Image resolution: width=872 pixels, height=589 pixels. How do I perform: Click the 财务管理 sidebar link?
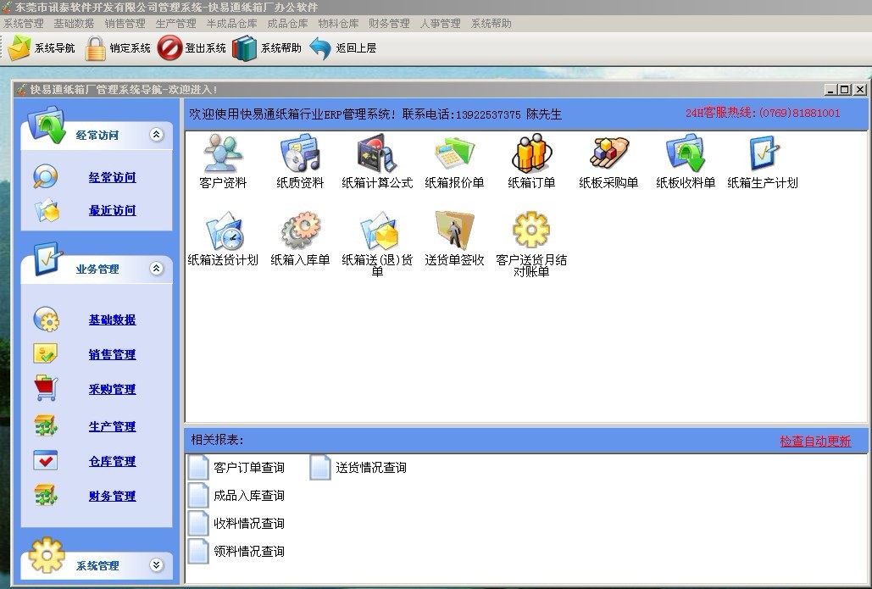point(113,496)
